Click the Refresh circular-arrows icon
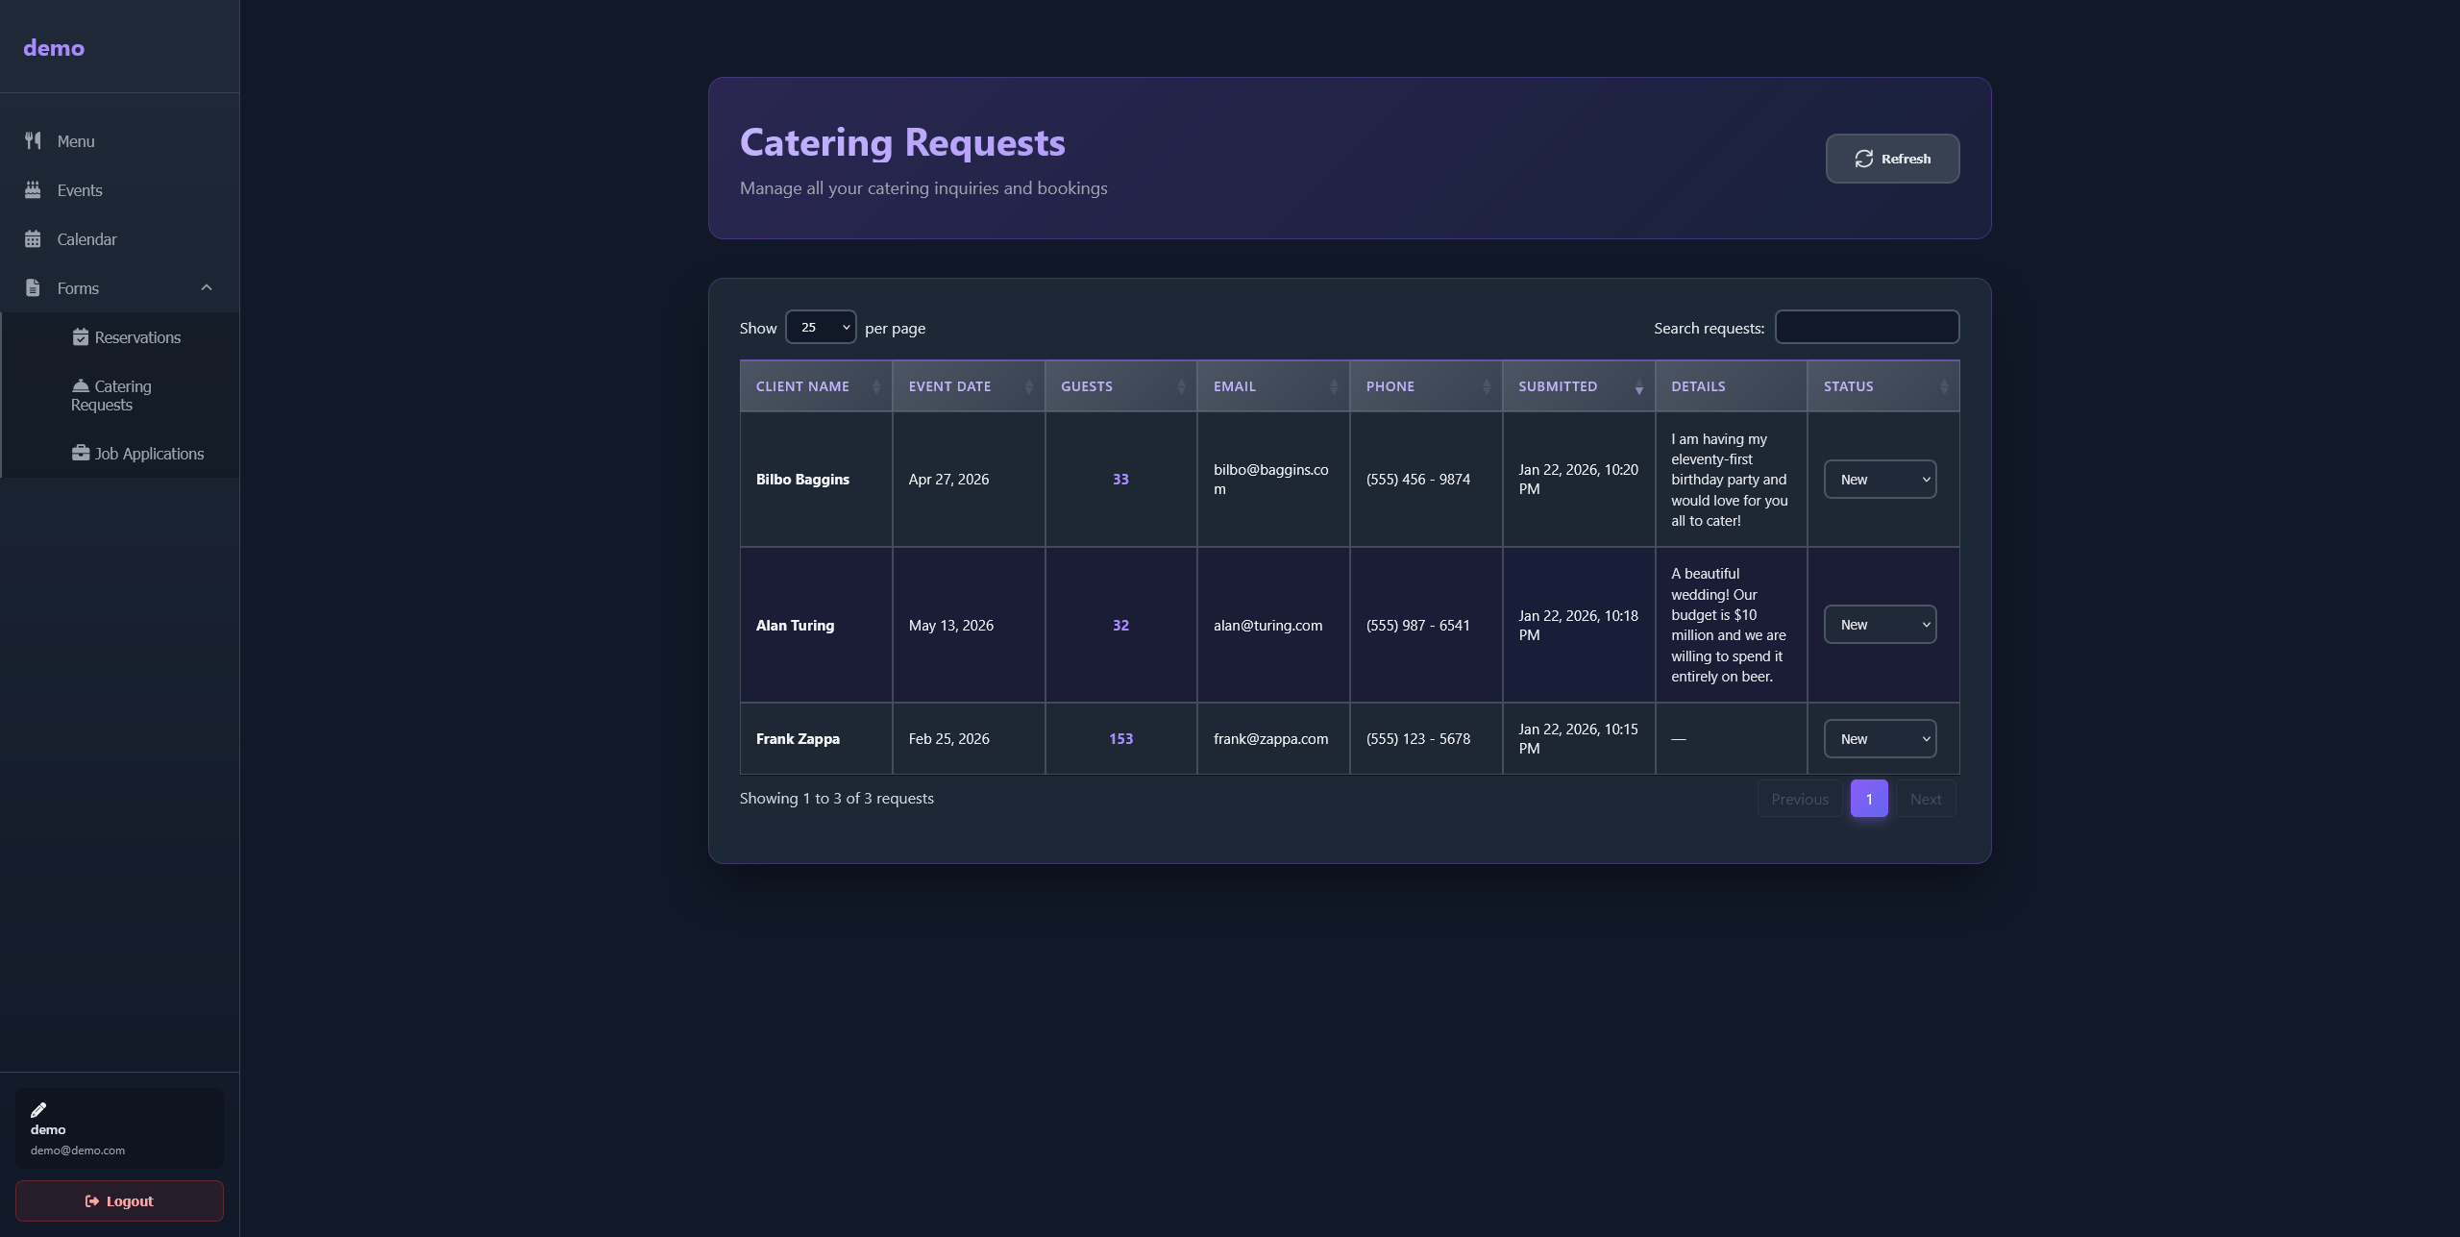 (1864, 158)
